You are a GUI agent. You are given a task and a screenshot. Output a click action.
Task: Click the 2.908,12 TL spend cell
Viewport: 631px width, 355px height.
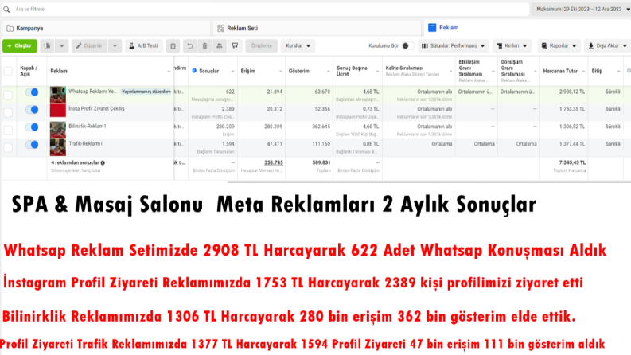pos(572,92)
